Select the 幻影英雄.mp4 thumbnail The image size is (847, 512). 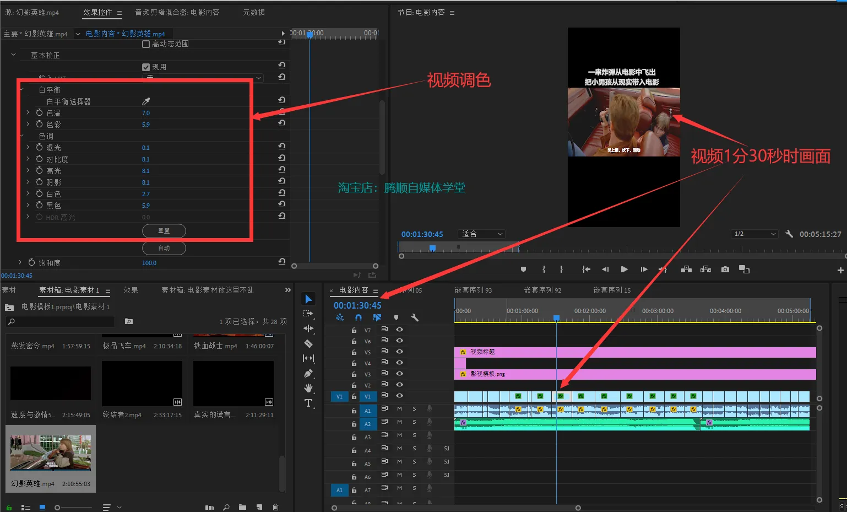tap(51, 453)
